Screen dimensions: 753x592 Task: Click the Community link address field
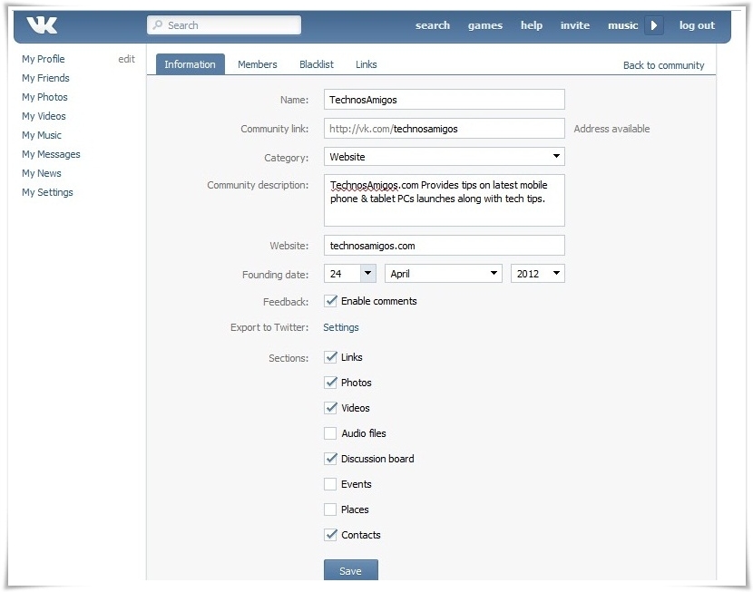[x=445, y=128]
